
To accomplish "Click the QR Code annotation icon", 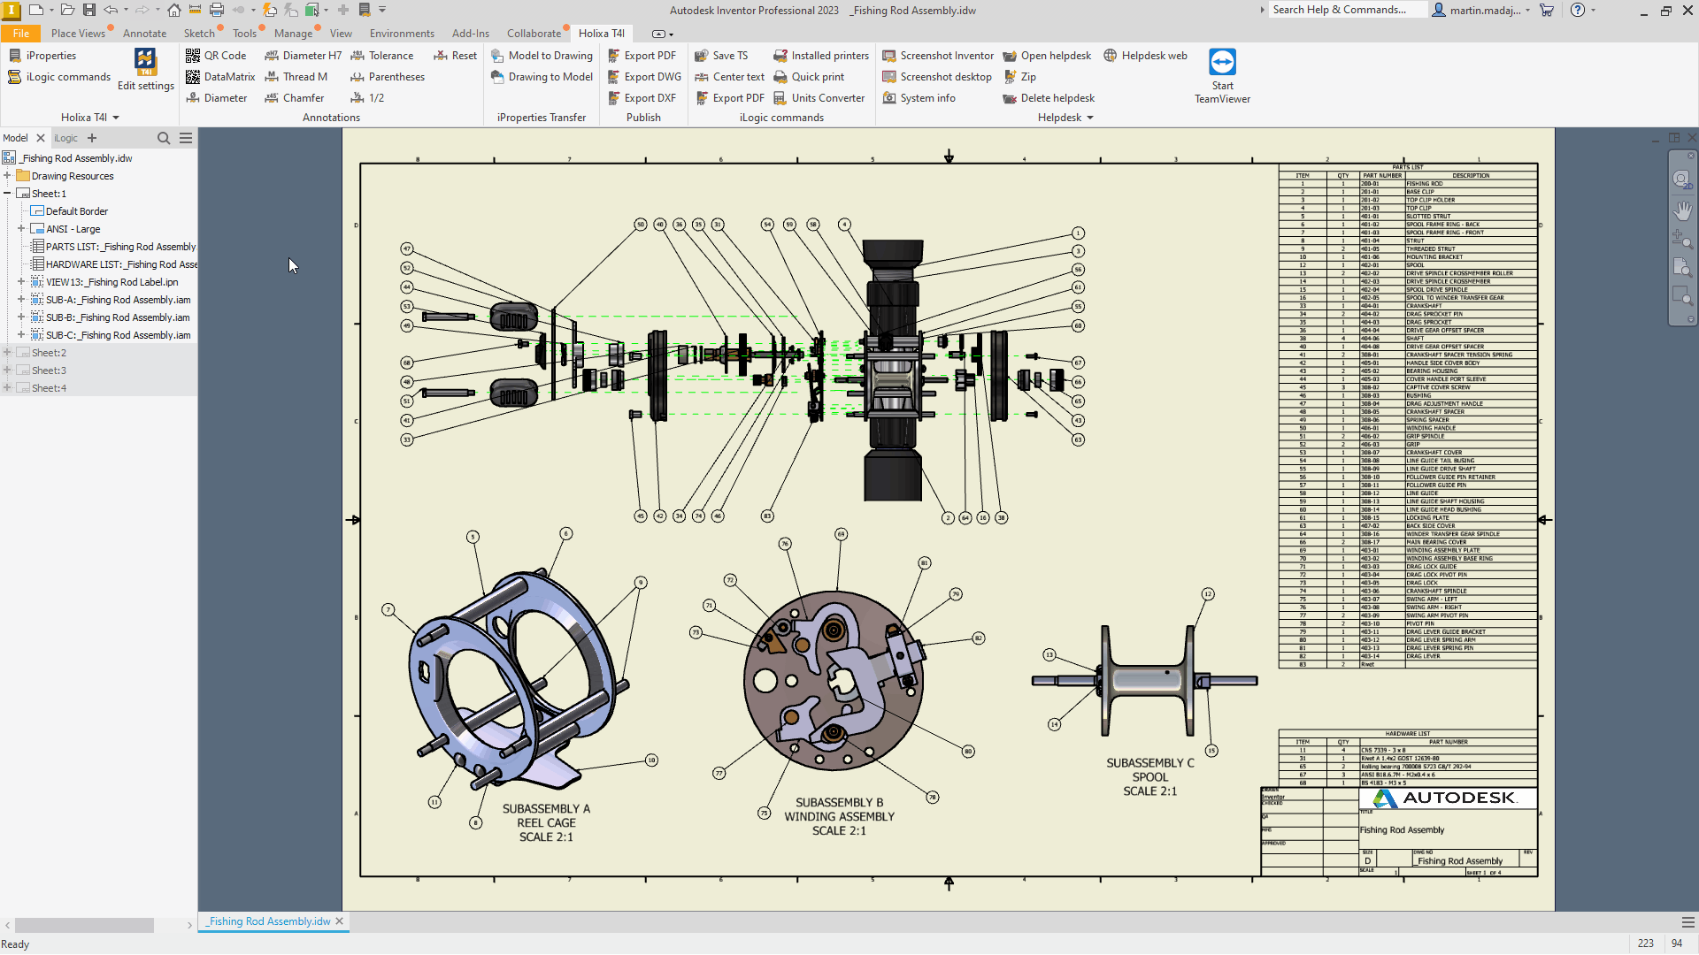I will 193,56.
